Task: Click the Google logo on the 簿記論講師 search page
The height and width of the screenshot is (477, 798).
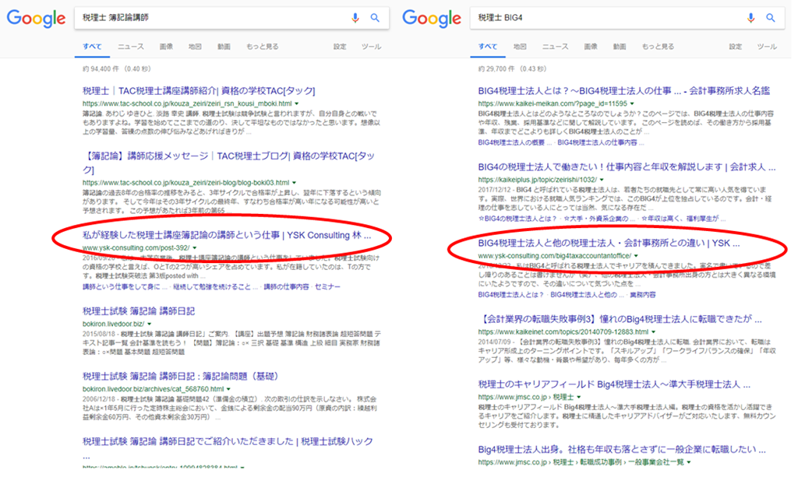Action: (36, 19)
